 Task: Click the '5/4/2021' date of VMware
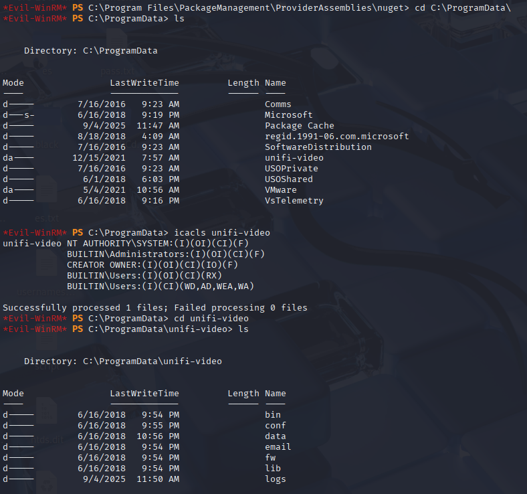coord(104,190)
